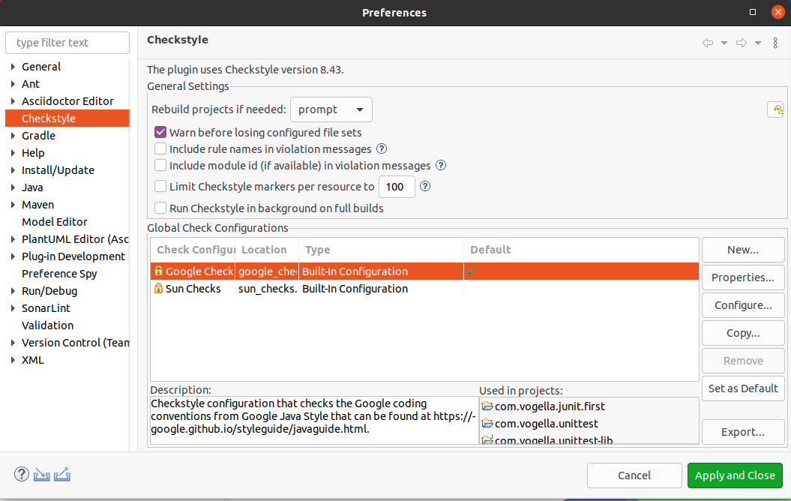
Task: Select Model Editor preference page
Action: click(x=55, y=221)
